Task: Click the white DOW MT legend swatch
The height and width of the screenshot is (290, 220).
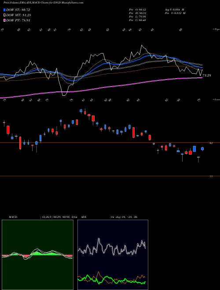Action: [x=4, y=15]
